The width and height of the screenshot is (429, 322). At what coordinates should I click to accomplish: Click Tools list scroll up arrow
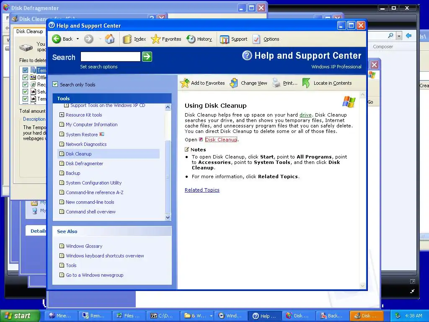[x=168, y=107]
